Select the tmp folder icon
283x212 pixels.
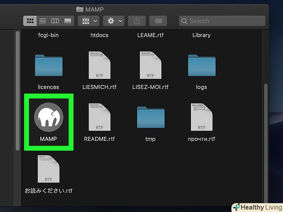[x=151, y=117]
